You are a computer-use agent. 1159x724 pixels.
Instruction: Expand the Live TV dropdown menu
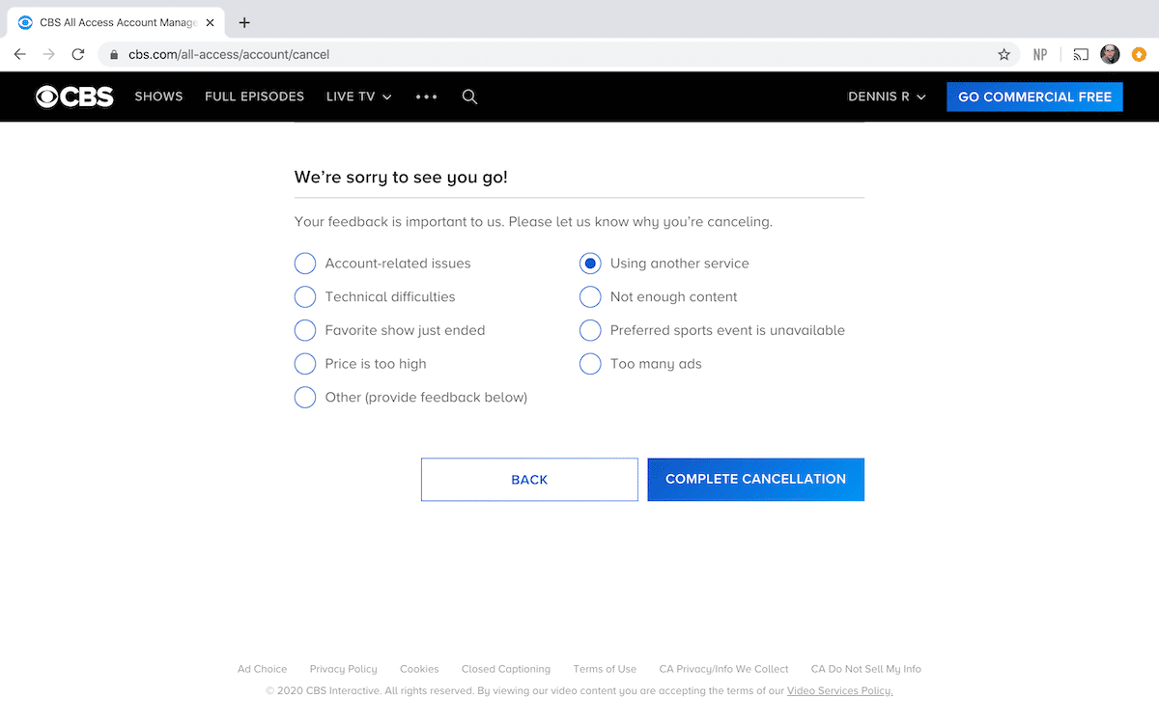pyautogui.click(x=359, y=97)
